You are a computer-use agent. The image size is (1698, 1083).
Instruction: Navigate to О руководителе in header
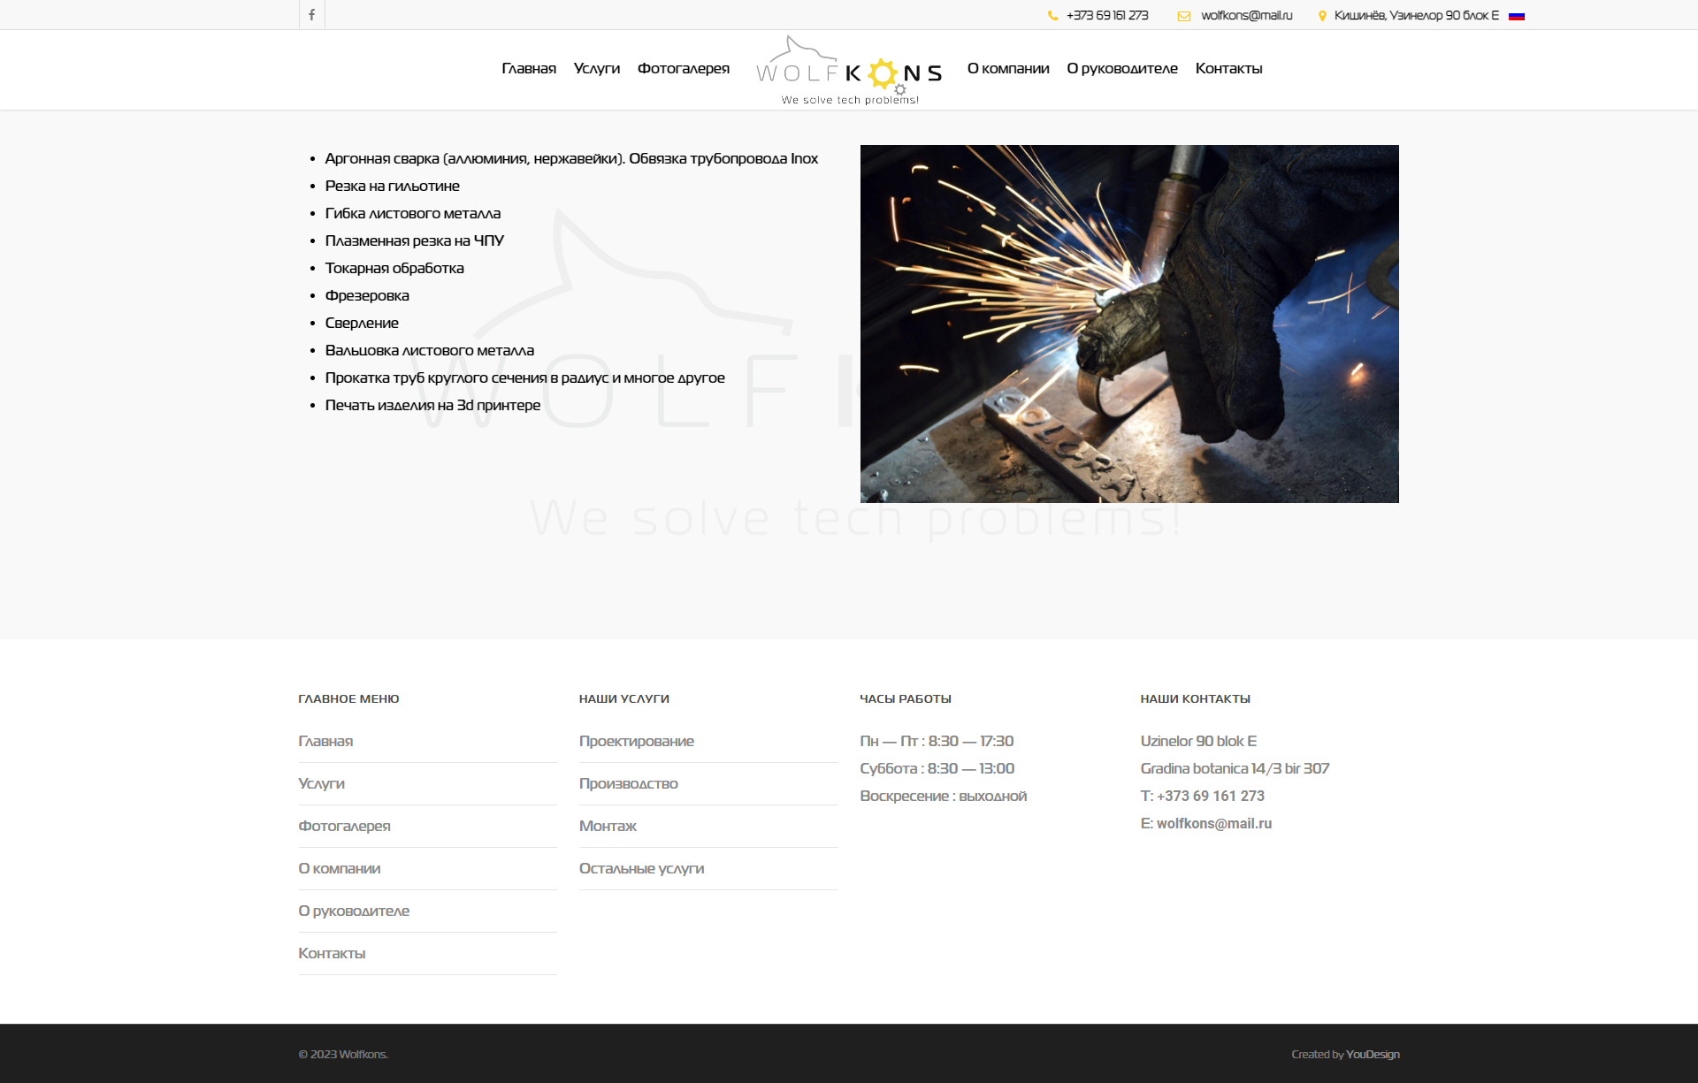tap(1122, 69)
